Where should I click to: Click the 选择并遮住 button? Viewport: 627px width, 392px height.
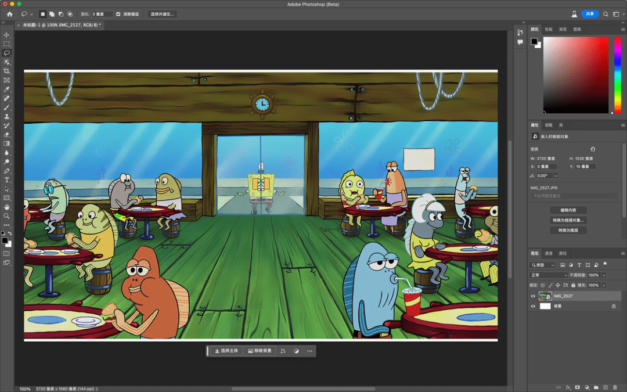click(x=163, y=14)
